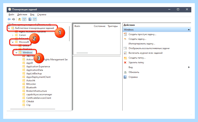Image resolution: width=198 pixels, height=122 pixels.
Task: Click Импортировать задачу... action
Action: (x=142, y=43)
